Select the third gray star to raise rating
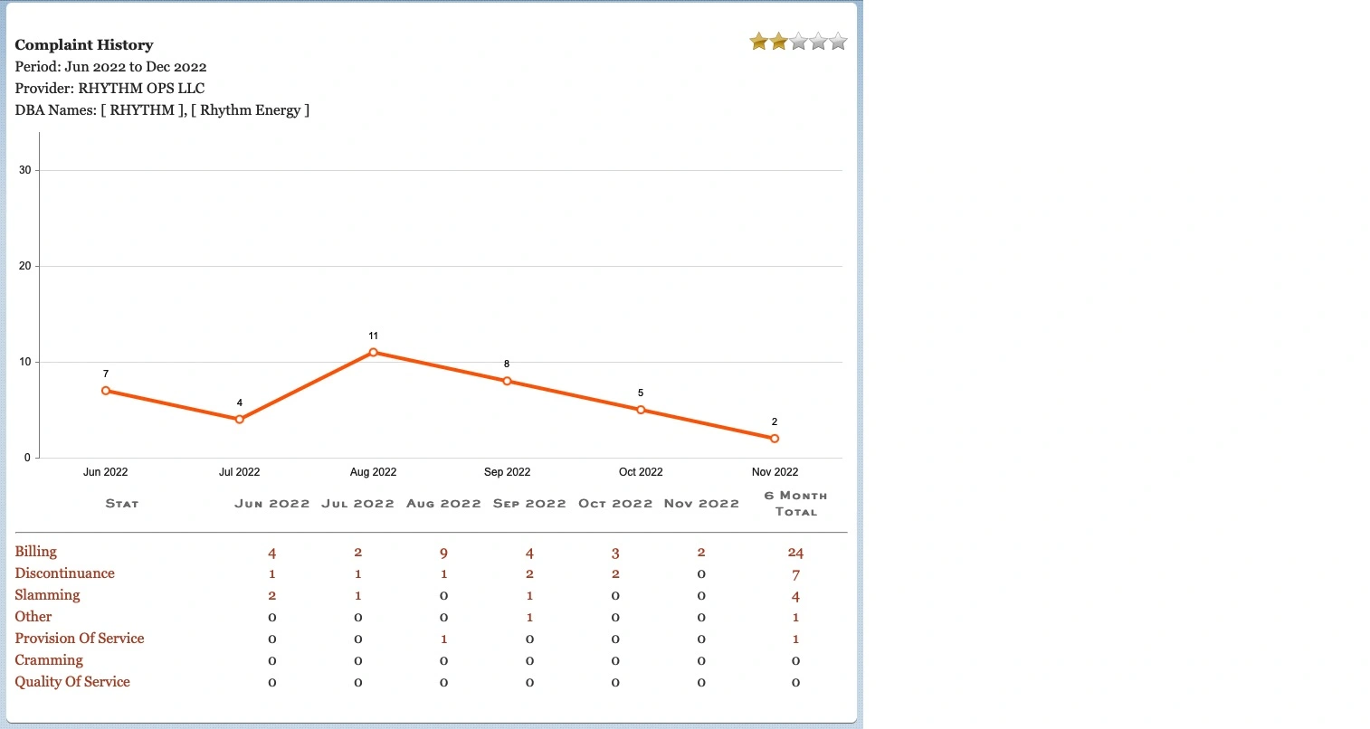 tap(798, 40)
